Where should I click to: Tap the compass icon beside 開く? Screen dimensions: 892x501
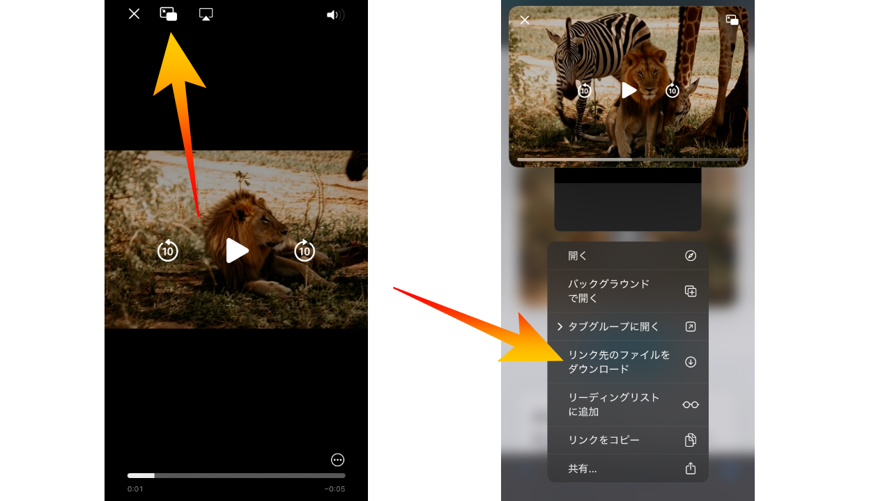click(x=690, y=255)
